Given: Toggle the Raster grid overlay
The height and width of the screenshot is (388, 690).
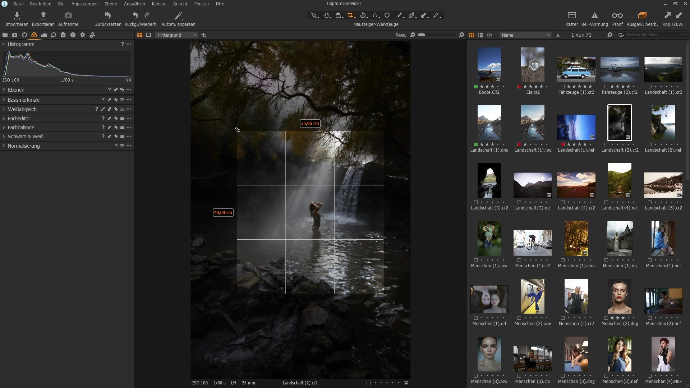Looking at the screenshot, I should [x=571, y=15].
